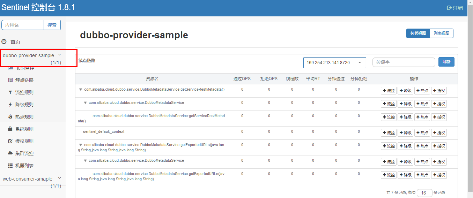Add 降级 for top-level getServiceRestMetadata() row

[405, 91]
